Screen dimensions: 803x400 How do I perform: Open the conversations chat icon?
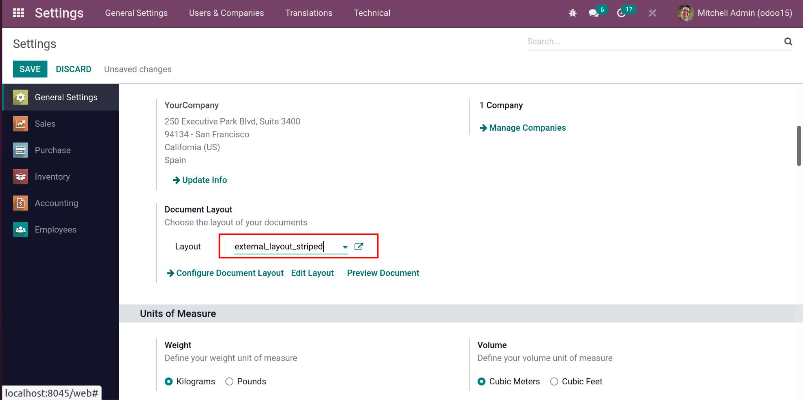click(x=594, y=13)
